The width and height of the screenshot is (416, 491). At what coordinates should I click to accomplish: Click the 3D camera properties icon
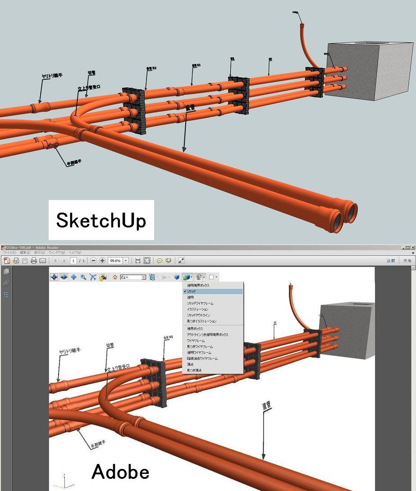coord(102,277)
